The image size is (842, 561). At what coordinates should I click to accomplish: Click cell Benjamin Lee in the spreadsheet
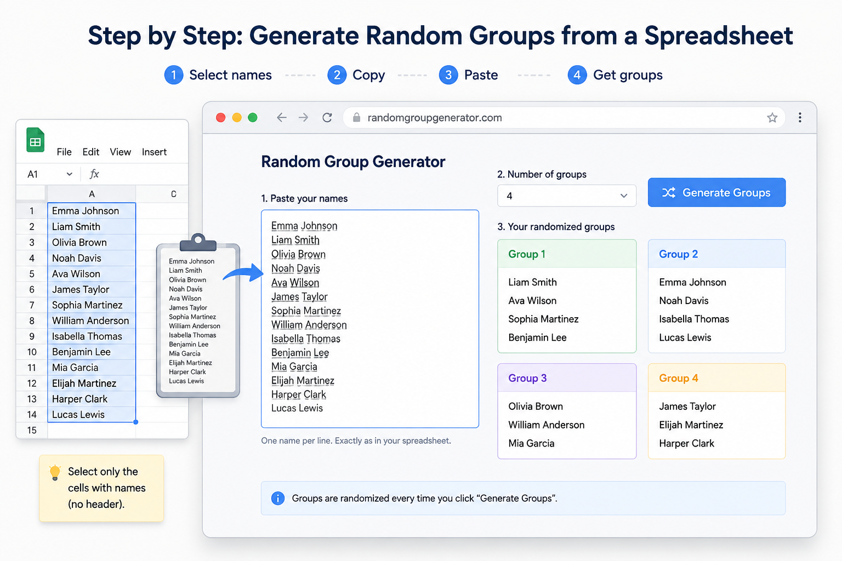click(x=92, y=352)
